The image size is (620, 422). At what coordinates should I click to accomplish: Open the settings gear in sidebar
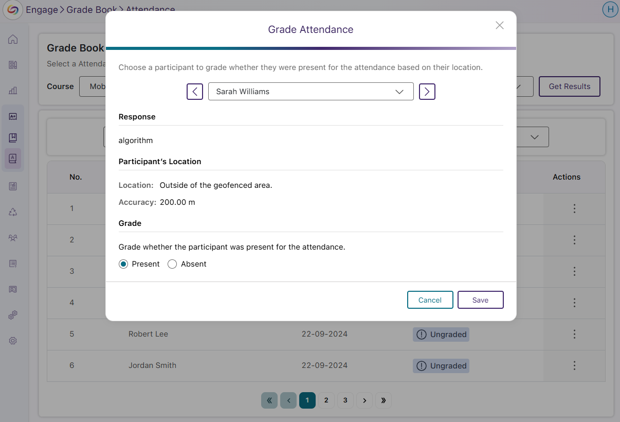(x=13, y=341)
